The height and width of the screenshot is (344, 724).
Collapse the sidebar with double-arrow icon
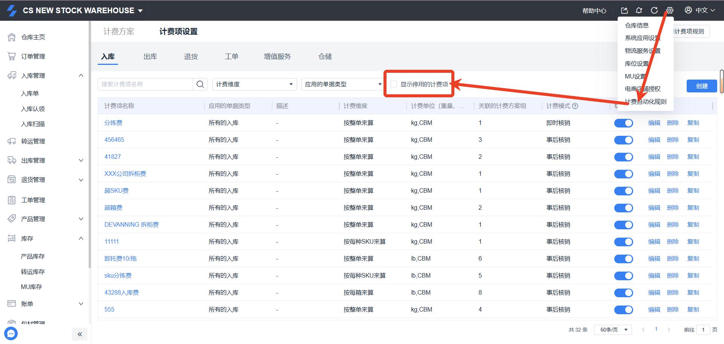(80, 334)
